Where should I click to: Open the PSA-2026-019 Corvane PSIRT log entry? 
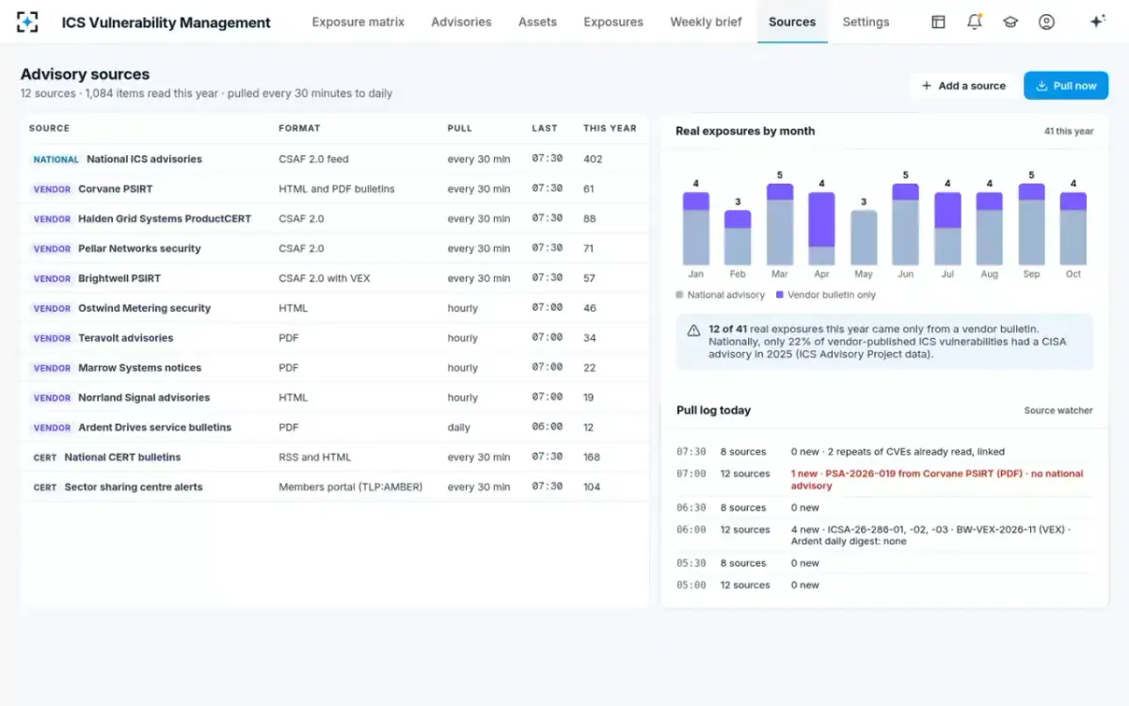coord(884,480)
